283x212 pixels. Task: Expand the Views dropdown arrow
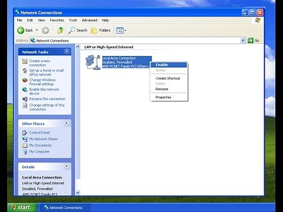point(125,31)
